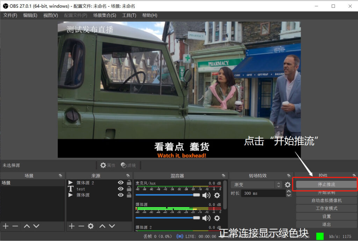Click the 停止推流 button
The image size is (358, 241).
tap(326, 184)
